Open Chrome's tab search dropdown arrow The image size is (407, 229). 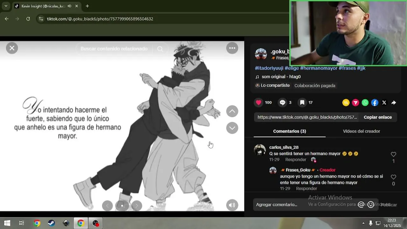click(x=6, y=6)
